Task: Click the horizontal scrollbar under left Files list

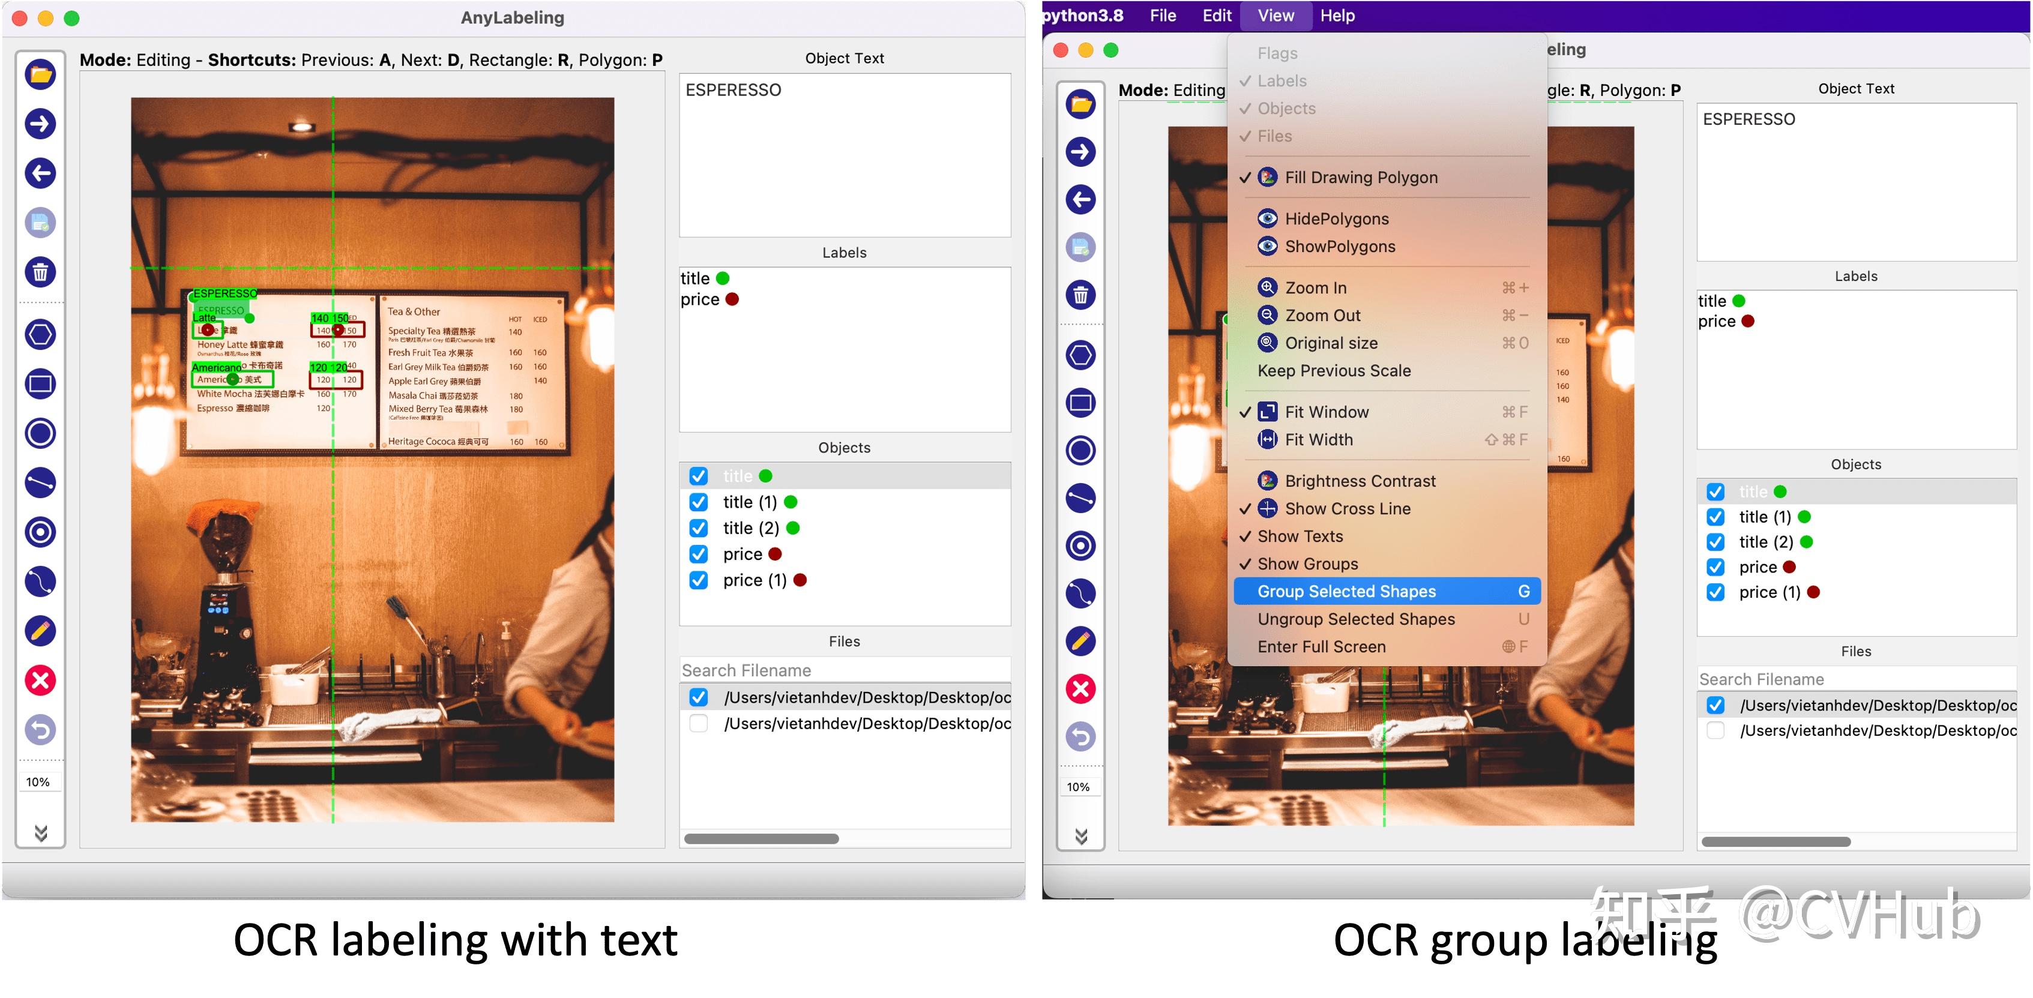Action: coord(760,838)
